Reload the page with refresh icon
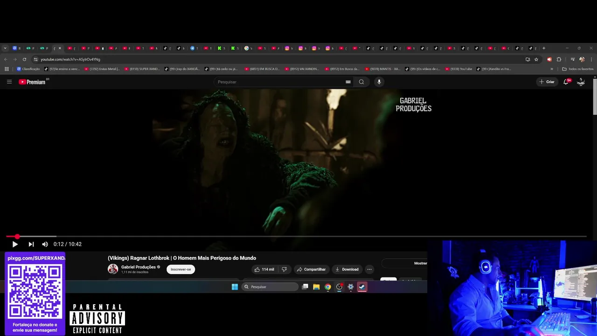Screen dimensions: 597x336 coord(24,59)
